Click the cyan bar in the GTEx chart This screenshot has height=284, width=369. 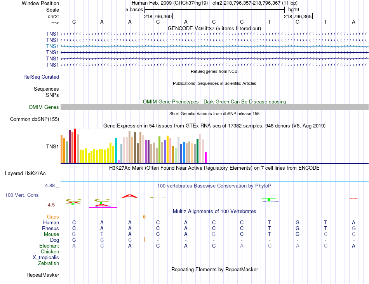coord(116,150)
